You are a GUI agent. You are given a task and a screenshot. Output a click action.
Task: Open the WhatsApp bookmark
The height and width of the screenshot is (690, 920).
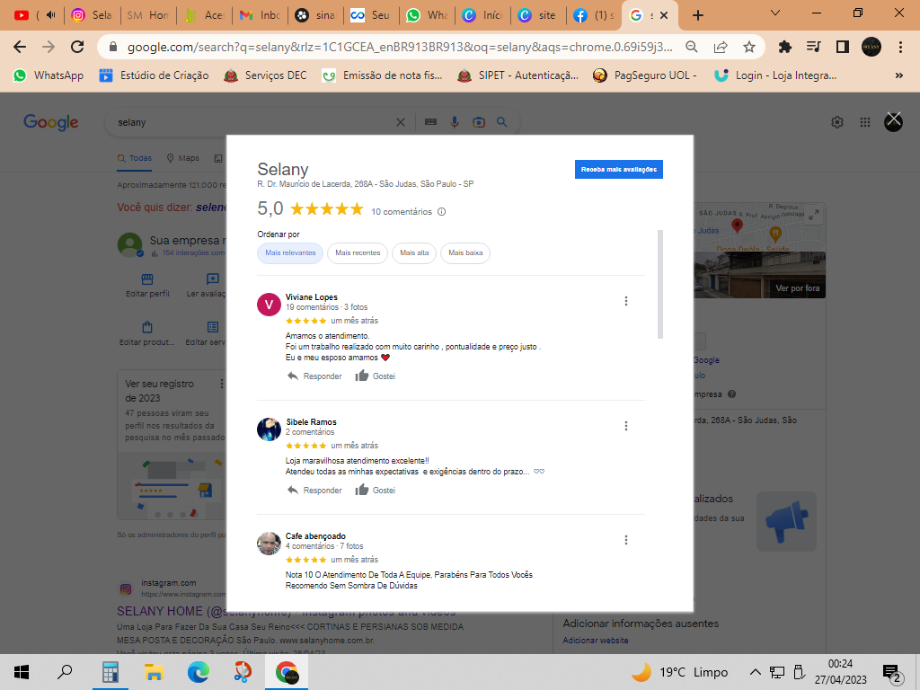49,75
